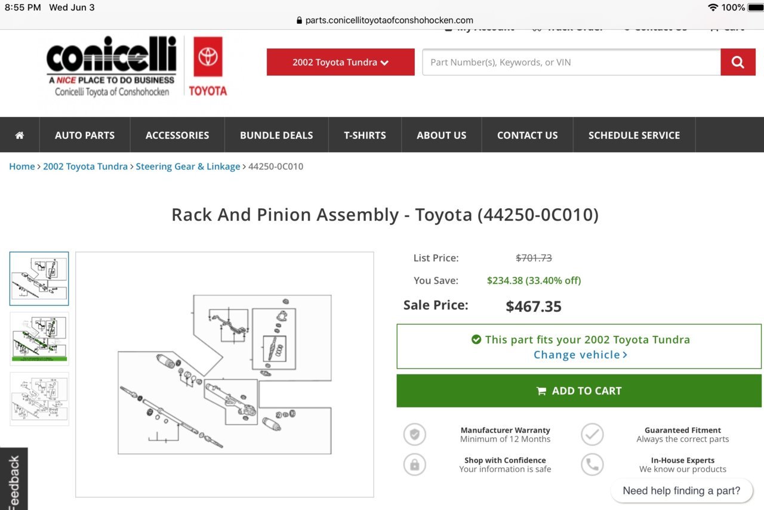This screenshot has height=510, width=764.
Task: Open the 2002 Toyota Tundra vehicle dropdown
Action: (340, 62)
